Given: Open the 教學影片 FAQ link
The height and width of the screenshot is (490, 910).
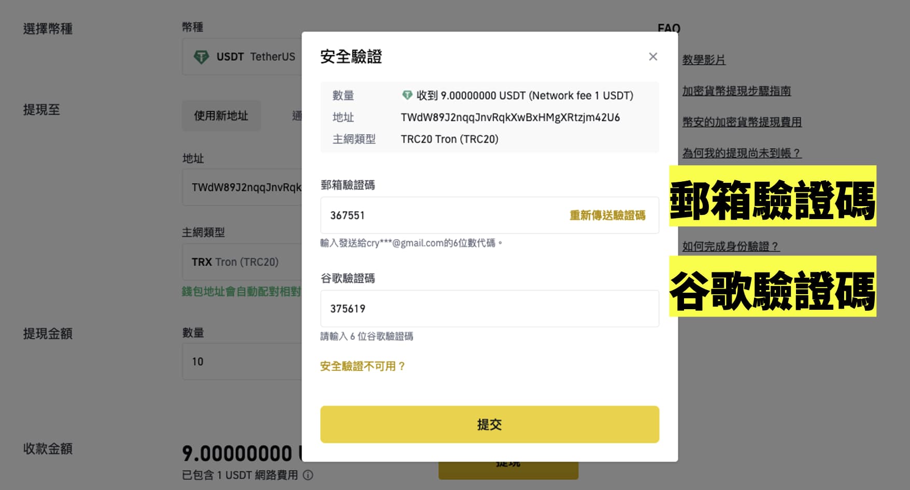Looking at the screenshot, I should (x=704, y=60).
